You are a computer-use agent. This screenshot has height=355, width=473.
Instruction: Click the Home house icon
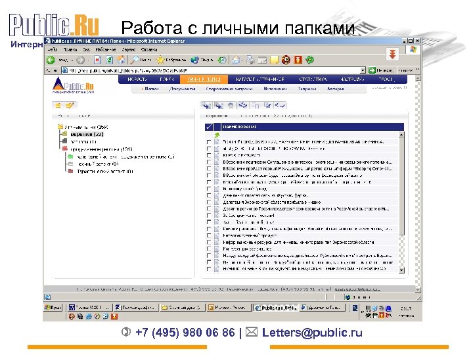click(121, 60)
